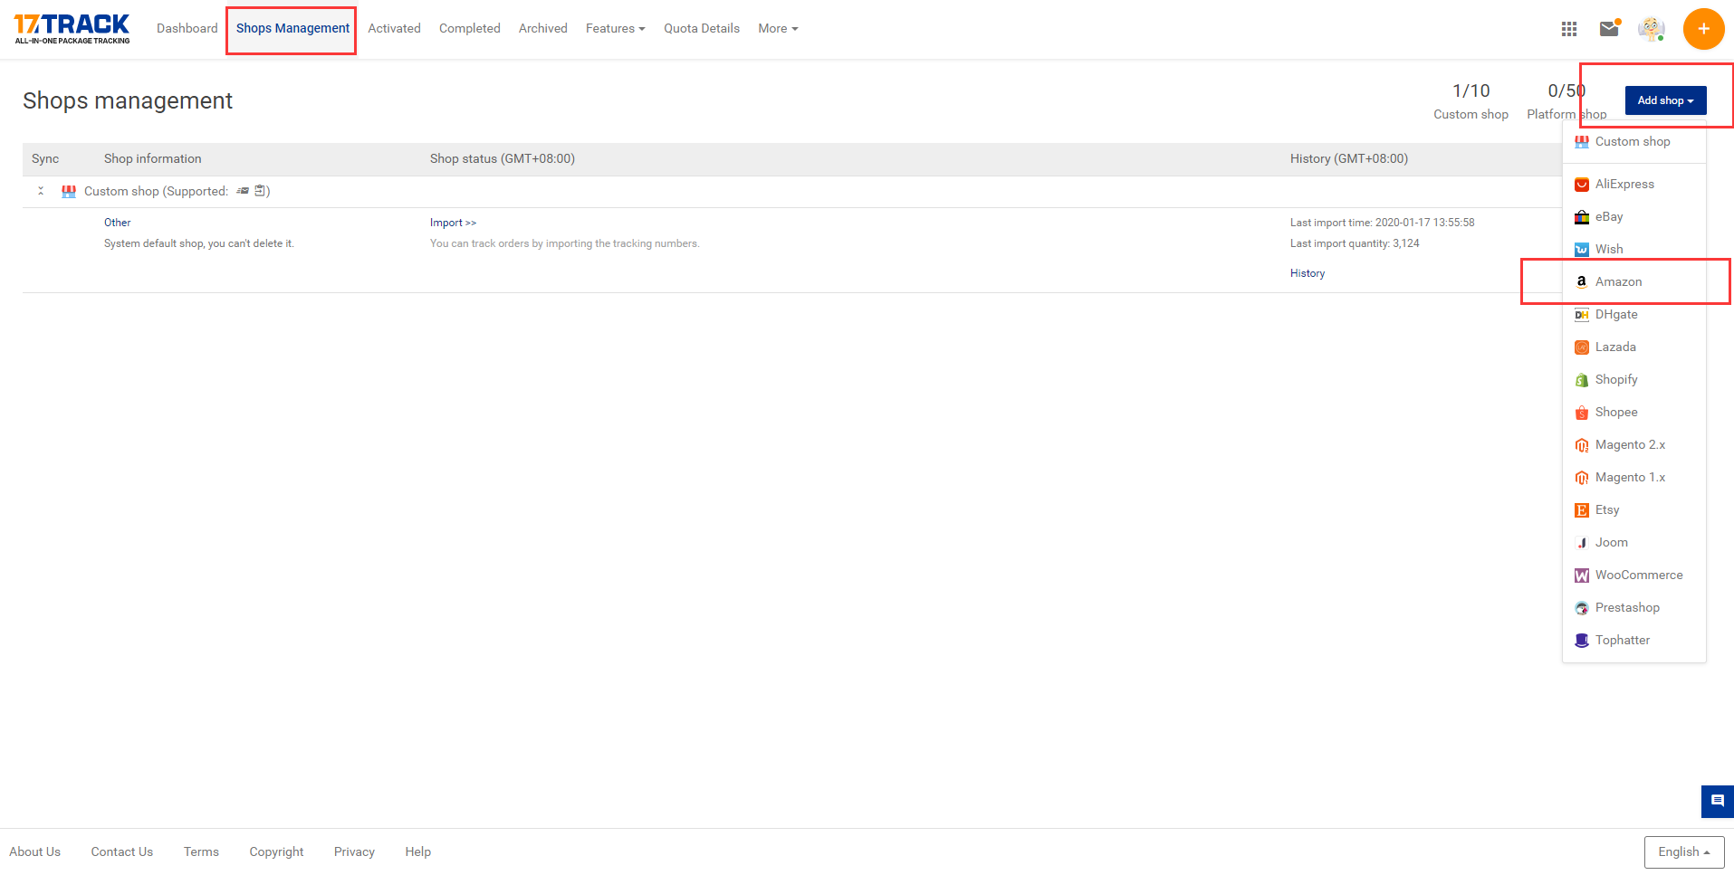Click the History (GMT+08:00) column header
This screenshot has width=1734, height=875.
coord(1349,159)
